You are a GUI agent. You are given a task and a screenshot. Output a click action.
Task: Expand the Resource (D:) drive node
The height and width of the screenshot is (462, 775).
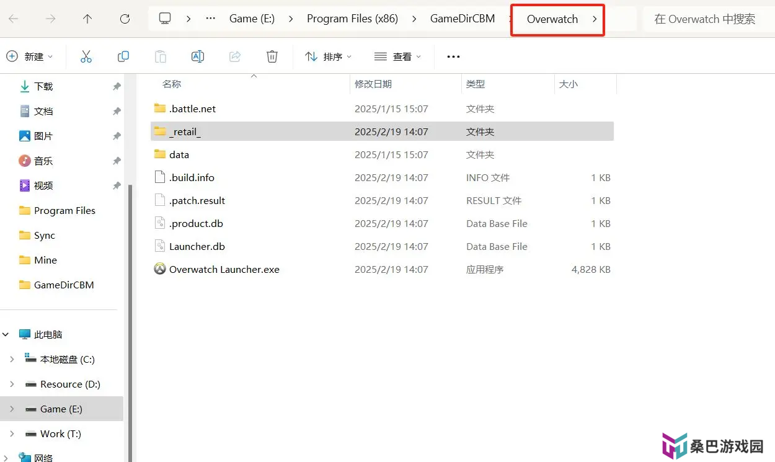tap(12, 384)
